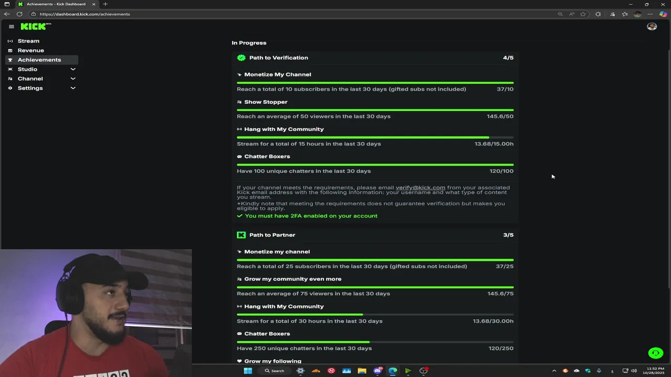Image resolution: width=671 pixels, height=377 pixels.
Task: Open the Channel sidebar section
Action: click(x=42, y=79)
